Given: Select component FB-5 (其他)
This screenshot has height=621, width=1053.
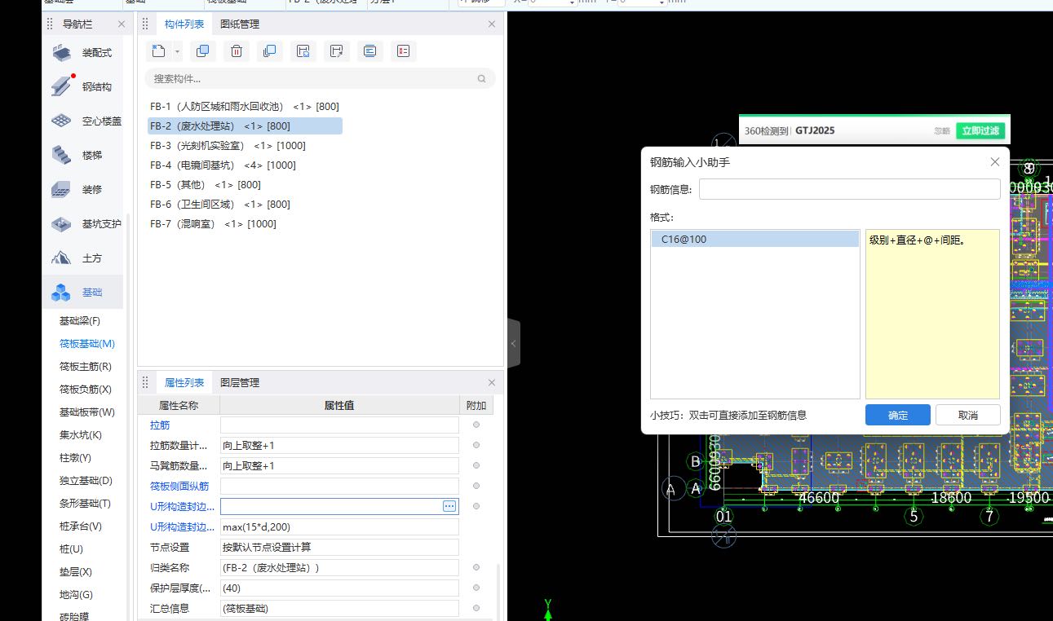Looking at the screenshot, I should (x=206, y=185).
